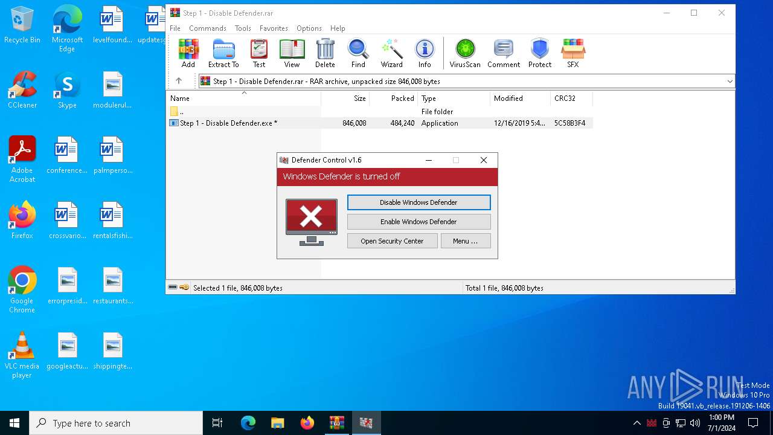
Task: Open the Commands menu
Action: point(208,28)
